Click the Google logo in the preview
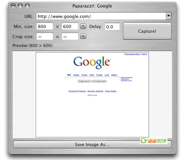 92,63
